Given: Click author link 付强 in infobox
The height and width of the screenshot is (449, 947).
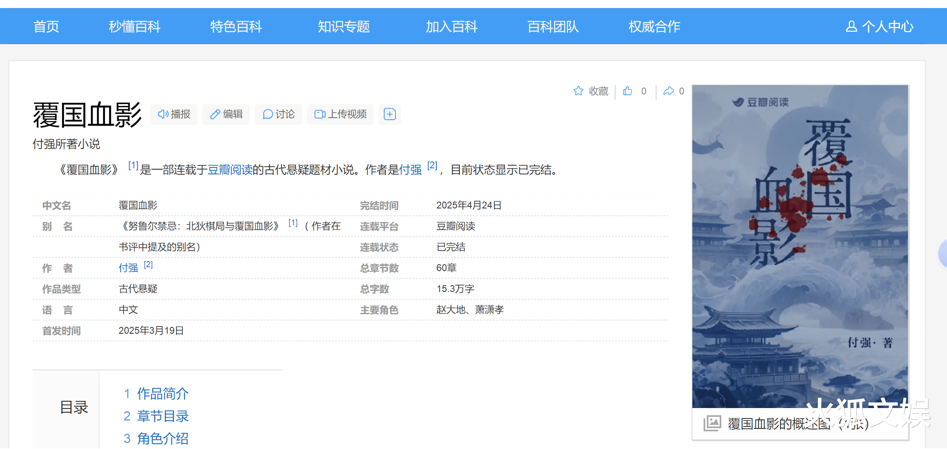Looking at the screenshot, I should (128, 268).
